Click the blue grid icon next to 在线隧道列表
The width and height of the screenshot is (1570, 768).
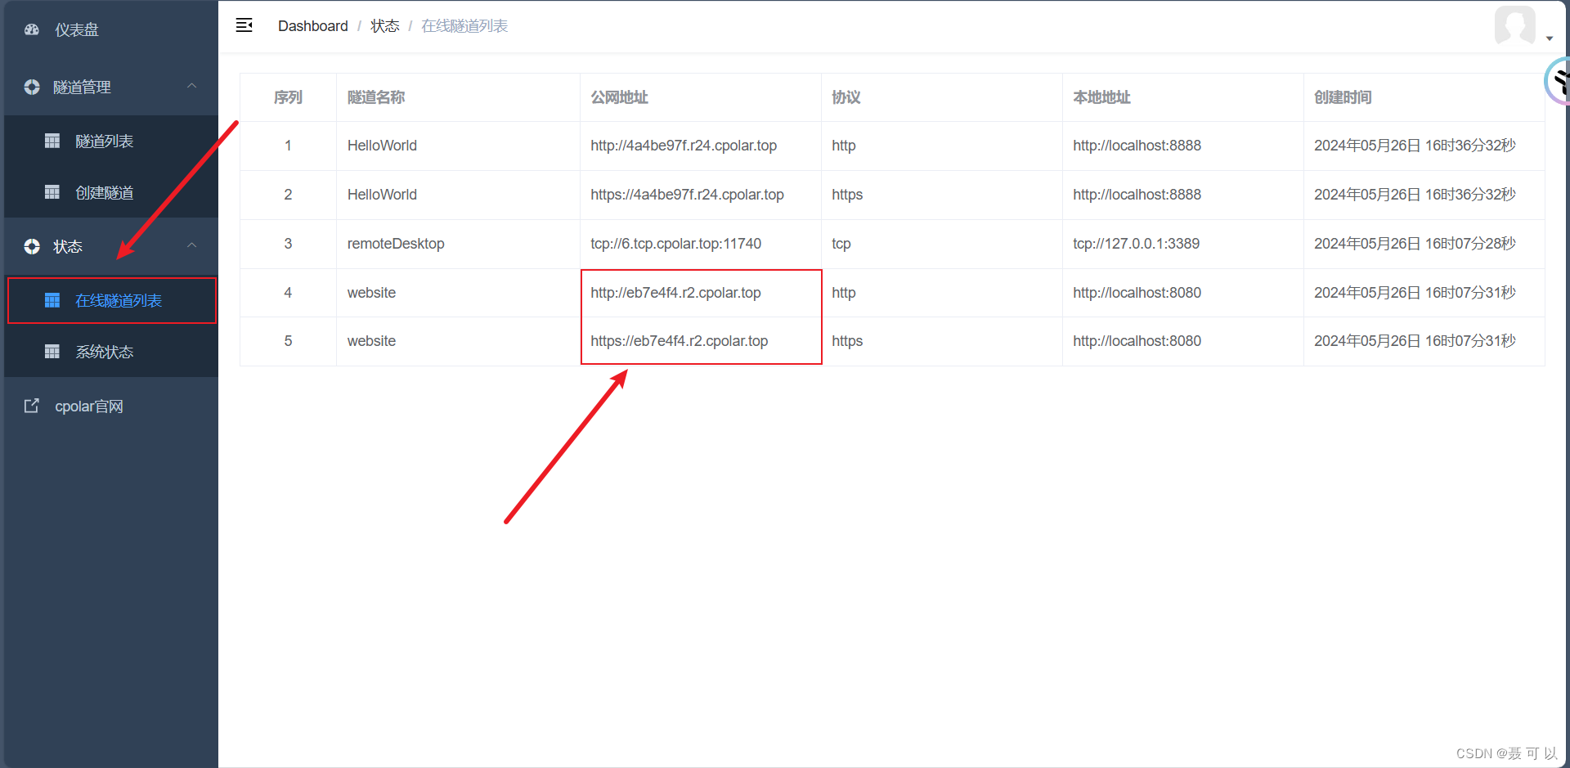[x=52, y=300]
